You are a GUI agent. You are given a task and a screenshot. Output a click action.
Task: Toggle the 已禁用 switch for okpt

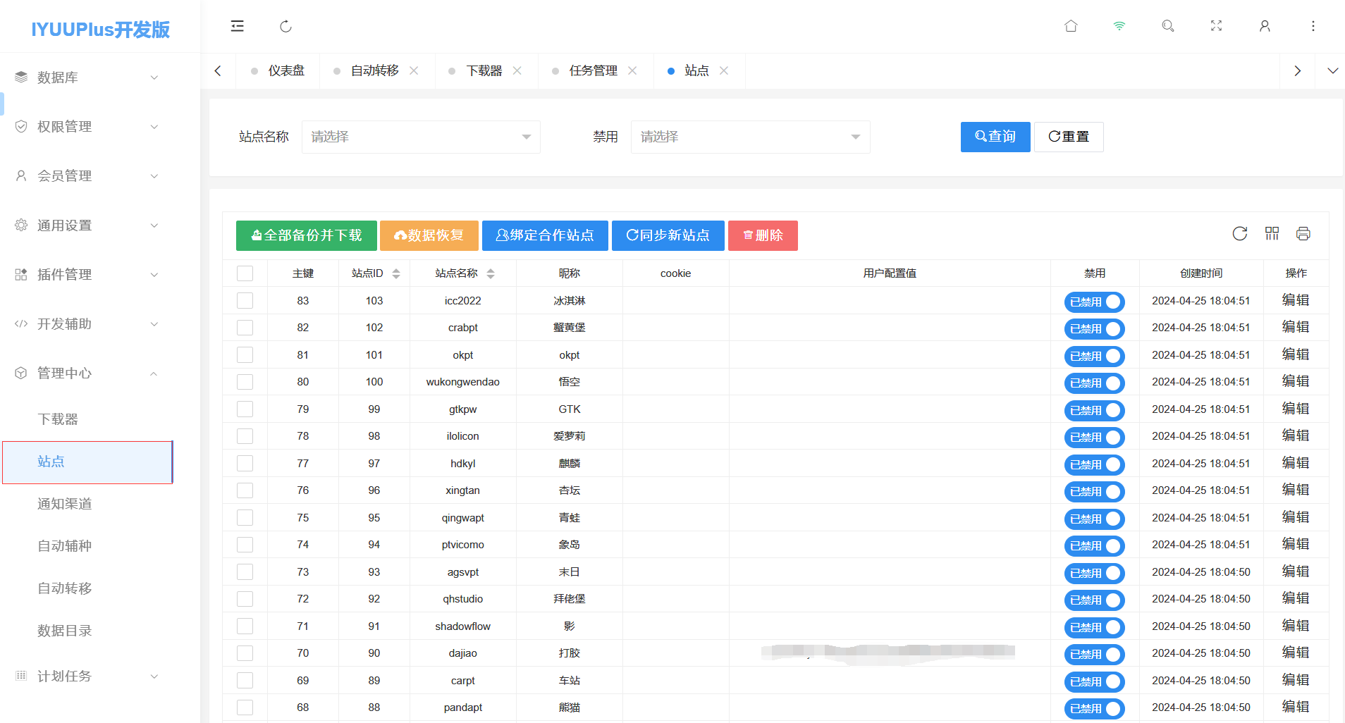point(1094,356)
